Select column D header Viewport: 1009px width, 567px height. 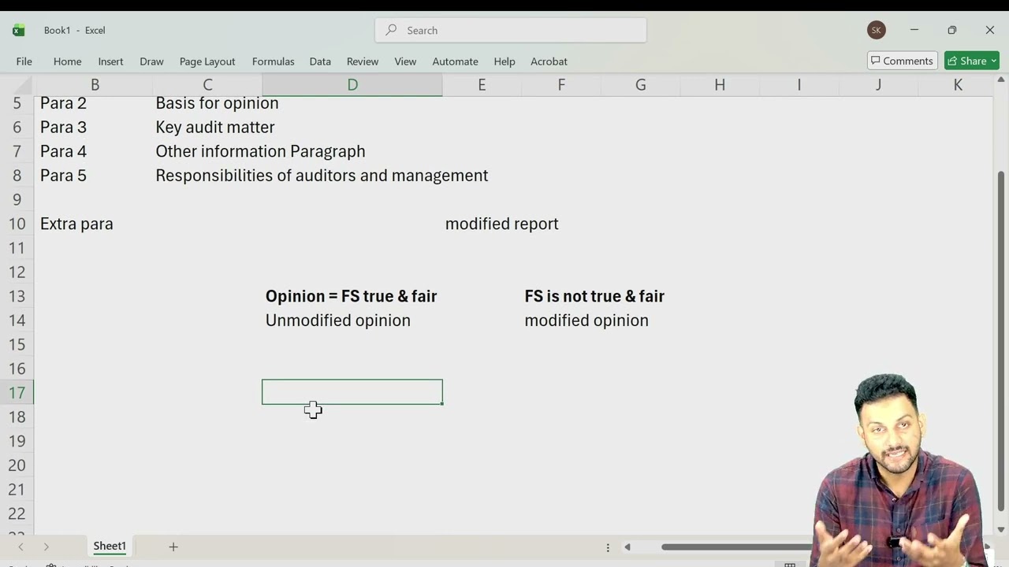point(352,85)
